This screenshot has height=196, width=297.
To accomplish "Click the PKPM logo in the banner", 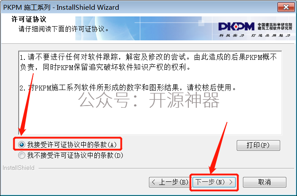I will pos(236,27).
